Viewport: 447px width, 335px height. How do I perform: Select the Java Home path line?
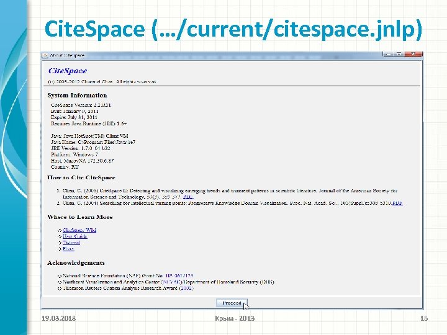pos(93,142)
